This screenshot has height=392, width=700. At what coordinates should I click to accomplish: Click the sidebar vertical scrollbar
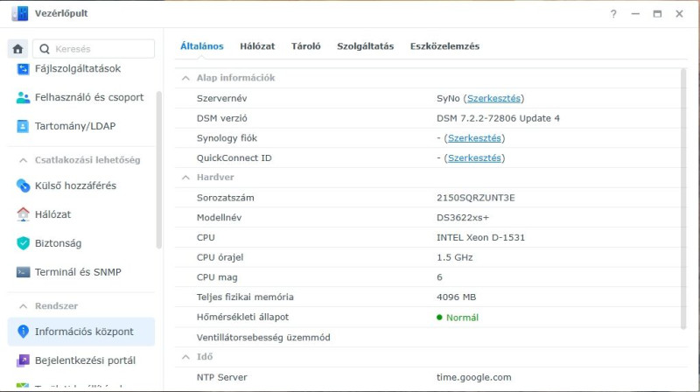click(x=159, y=170)
